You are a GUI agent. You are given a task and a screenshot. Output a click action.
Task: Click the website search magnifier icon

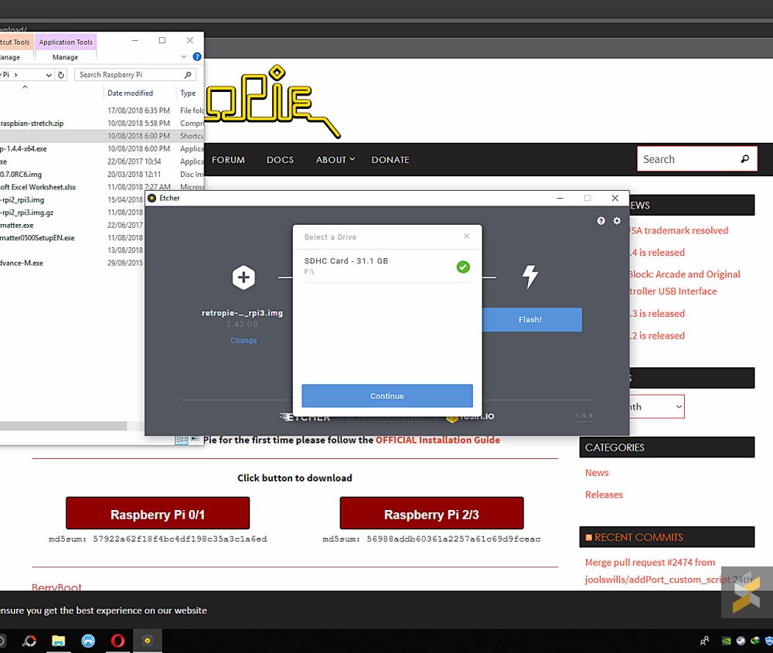point(745,158)
